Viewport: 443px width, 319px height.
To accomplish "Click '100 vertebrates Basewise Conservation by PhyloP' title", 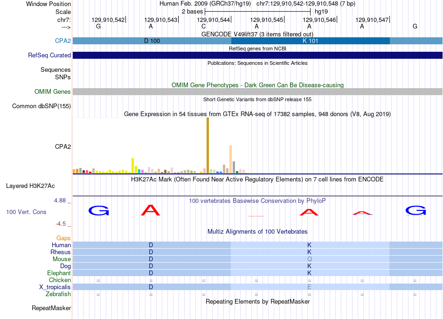I will click(257, 201).
